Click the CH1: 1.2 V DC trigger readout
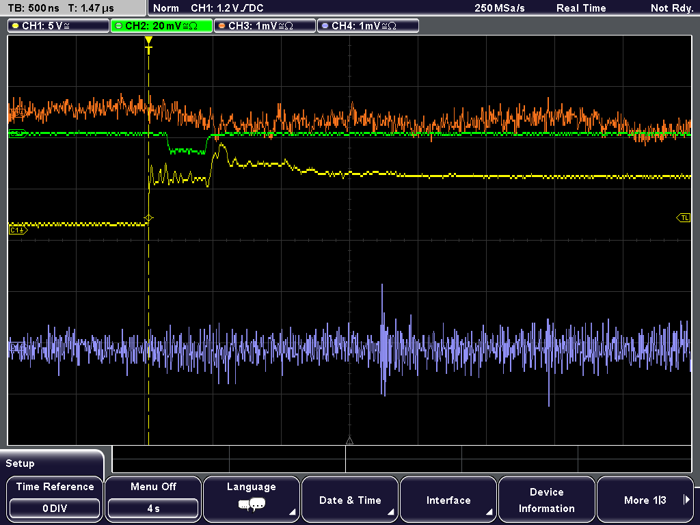700x525 pixels. tap(227, 8)
